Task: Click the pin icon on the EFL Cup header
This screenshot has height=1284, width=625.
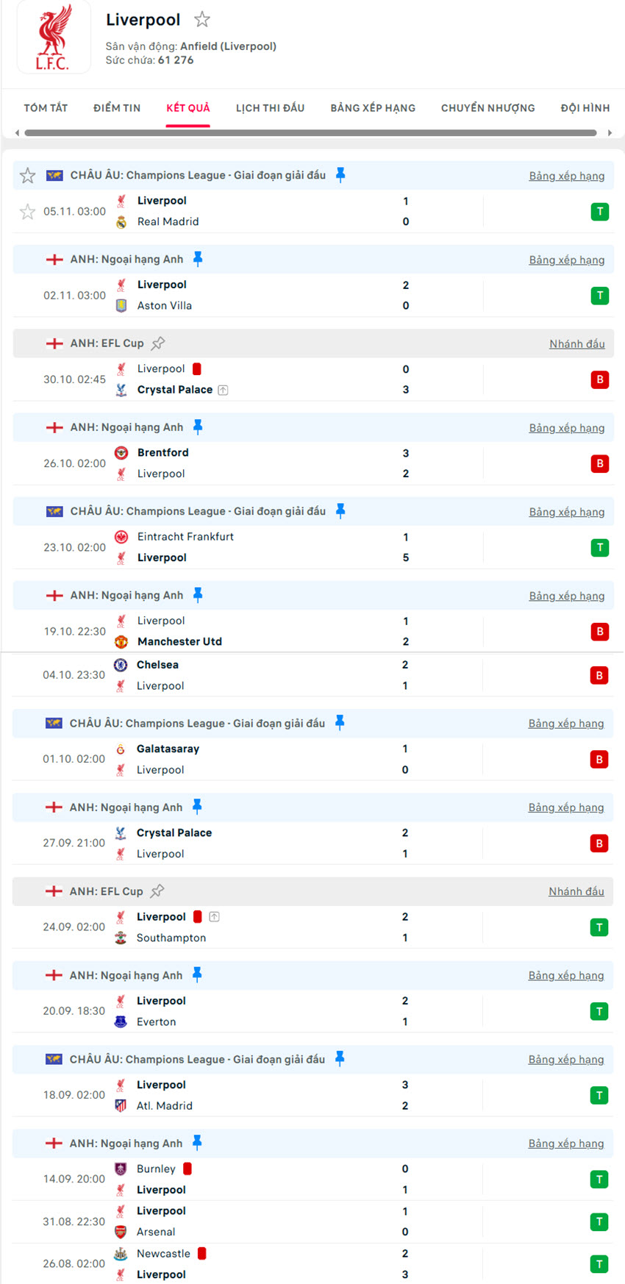Action: click(159, 343)
